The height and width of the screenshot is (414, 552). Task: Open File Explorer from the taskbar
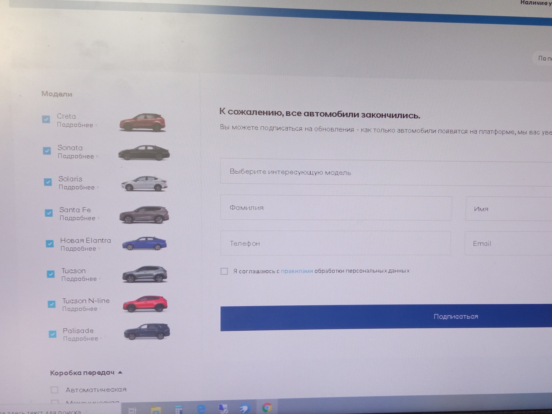(x=156, y=410)
